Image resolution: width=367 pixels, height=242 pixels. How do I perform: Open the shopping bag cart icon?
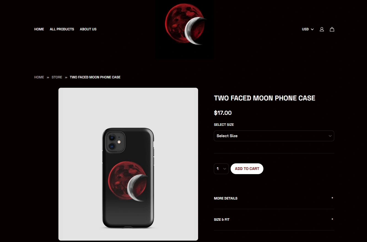click(x=332, y=29)
